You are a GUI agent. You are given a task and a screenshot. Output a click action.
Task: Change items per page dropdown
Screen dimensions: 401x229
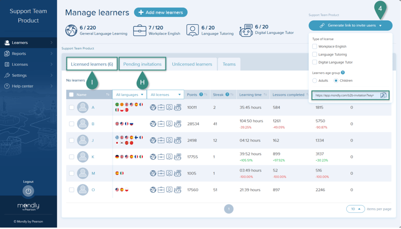pyautogui.click(x=355, y=209)
